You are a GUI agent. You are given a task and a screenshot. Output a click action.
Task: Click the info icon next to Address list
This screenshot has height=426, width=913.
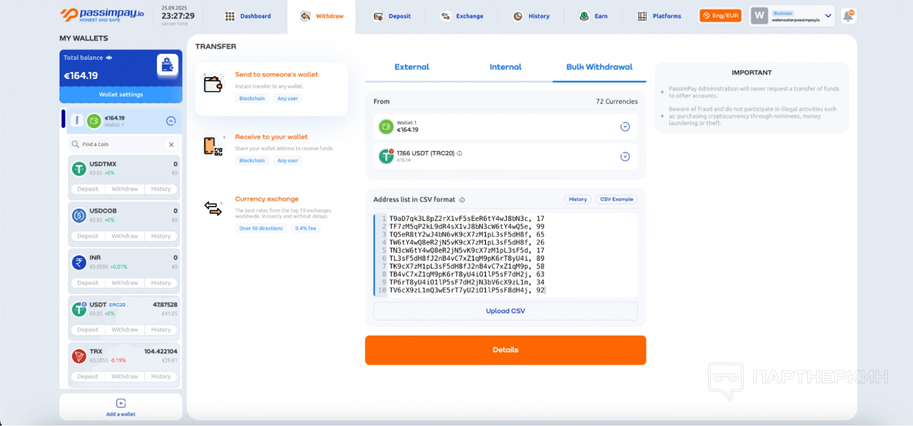(x=462, y=200)
